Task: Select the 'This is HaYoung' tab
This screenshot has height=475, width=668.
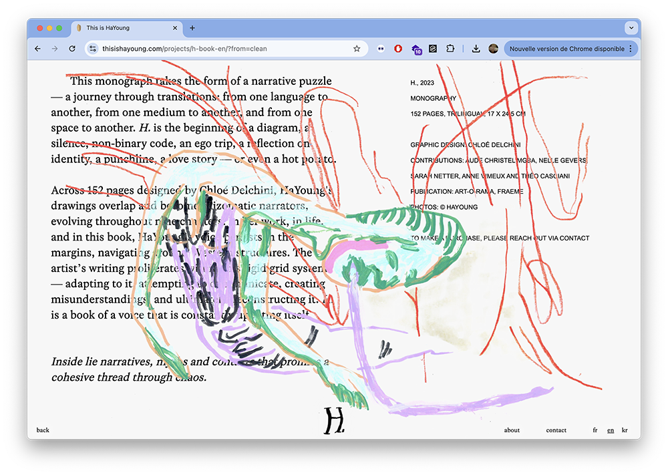Action: [120, 28]
